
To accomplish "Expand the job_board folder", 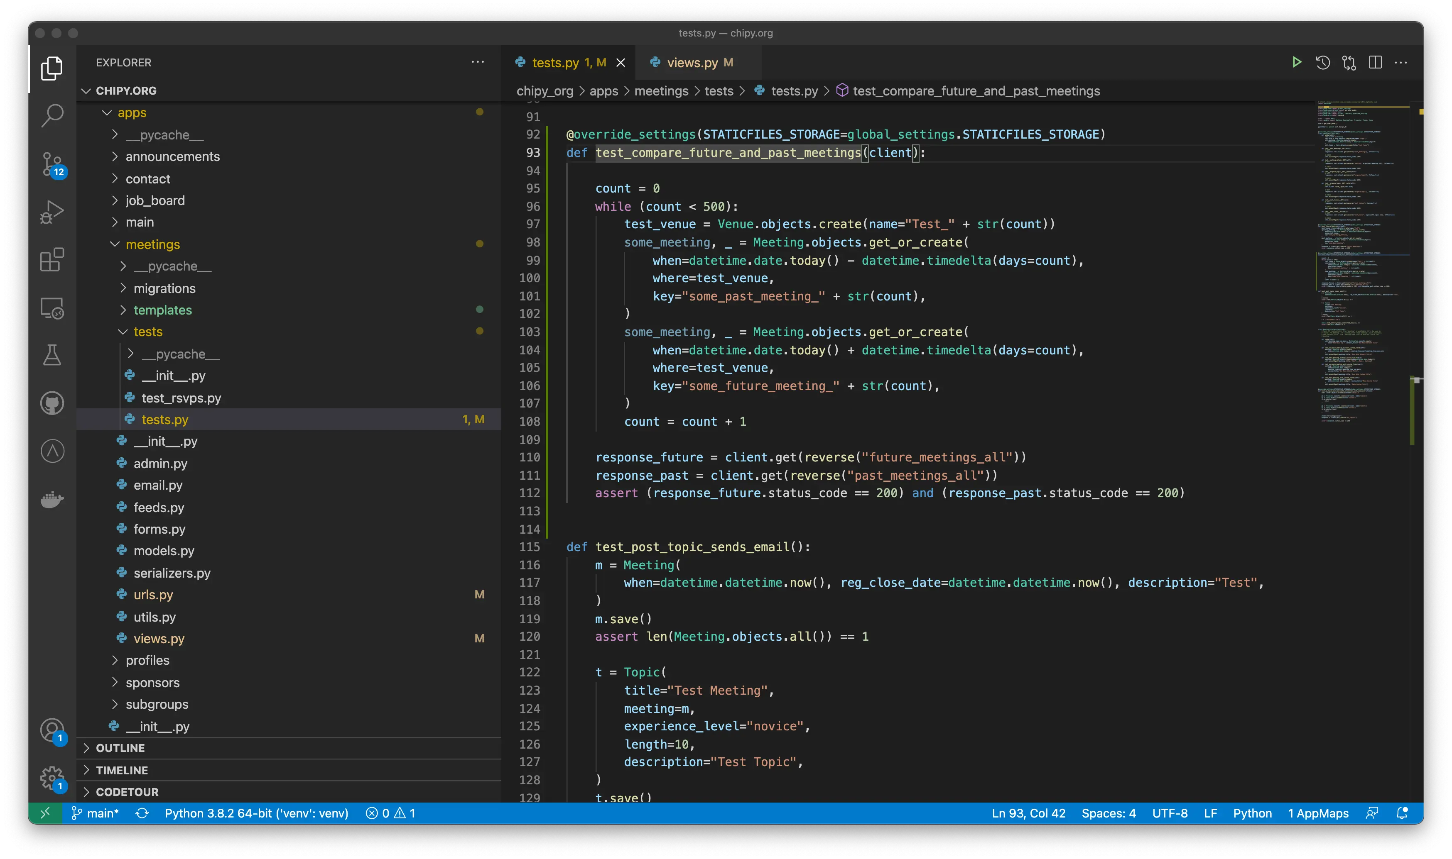I will click(x=288, y=200).
